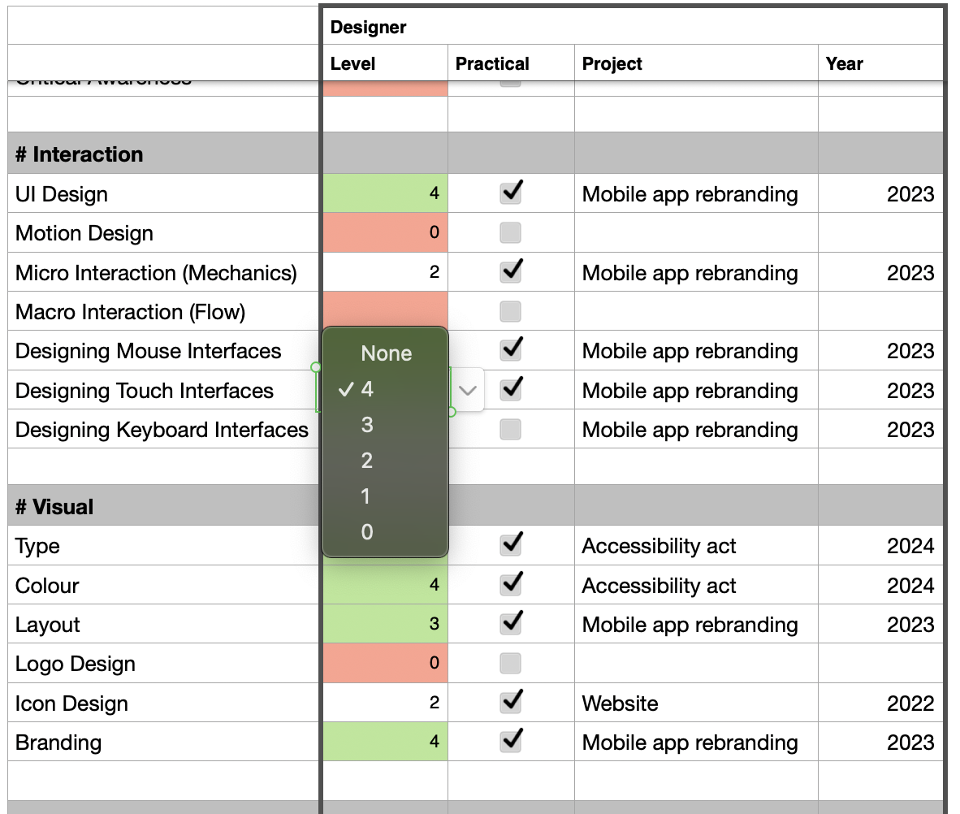Enable the Practical checkbox for Motion Design
The width and height of the screenshot is (960, 814).
click(510, 232)
